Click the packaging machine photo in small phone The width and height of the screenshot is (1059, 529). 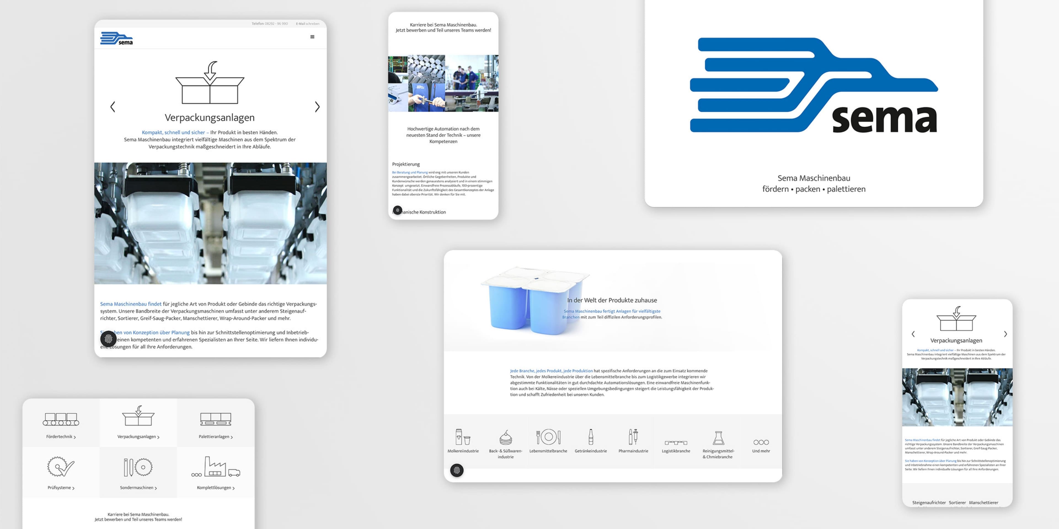click(x=957, y=397)
